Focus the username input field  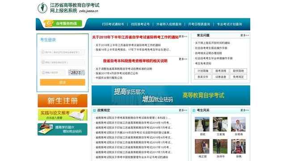point(63,52)
